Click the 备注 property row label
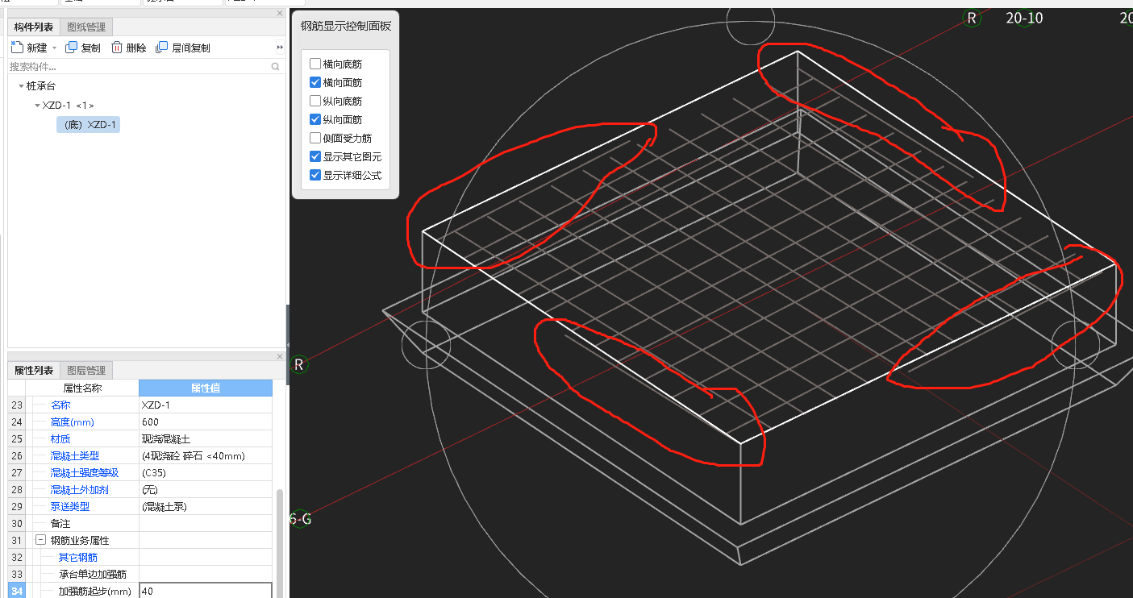 pos(60,523)
